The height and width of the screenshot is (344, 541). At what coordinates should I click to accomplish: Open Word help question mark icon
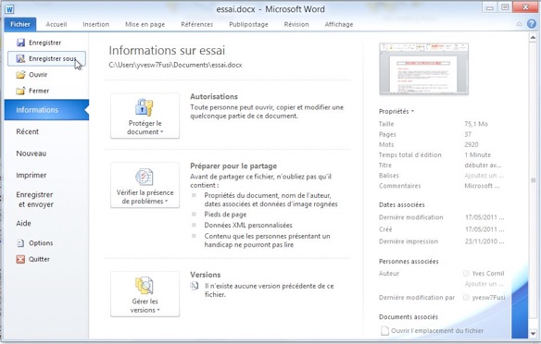pyautogui.click(x=532, y=24)
